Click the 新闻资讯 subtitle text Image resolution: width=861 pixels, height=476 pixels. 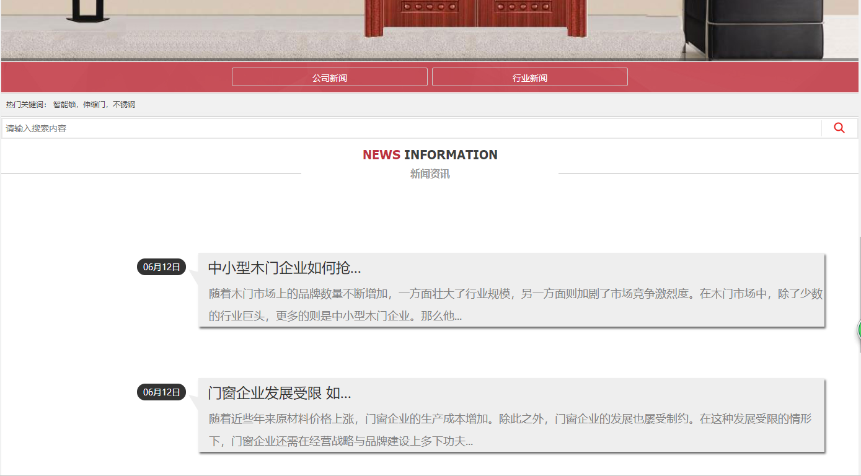[430, 174]
